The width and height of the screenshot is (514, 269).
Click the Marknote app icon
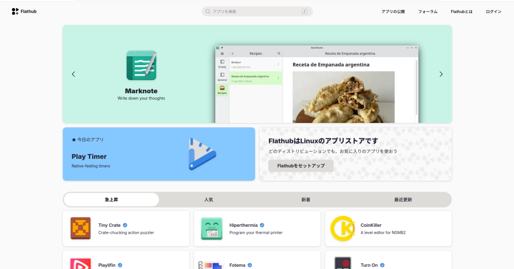(x=141, y=66)
